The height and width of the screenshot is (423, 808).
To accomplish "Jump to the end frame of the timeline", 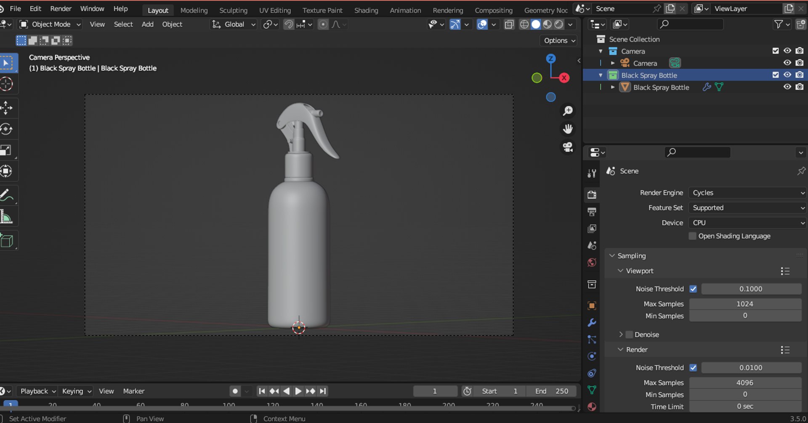I will pos(323,391).
